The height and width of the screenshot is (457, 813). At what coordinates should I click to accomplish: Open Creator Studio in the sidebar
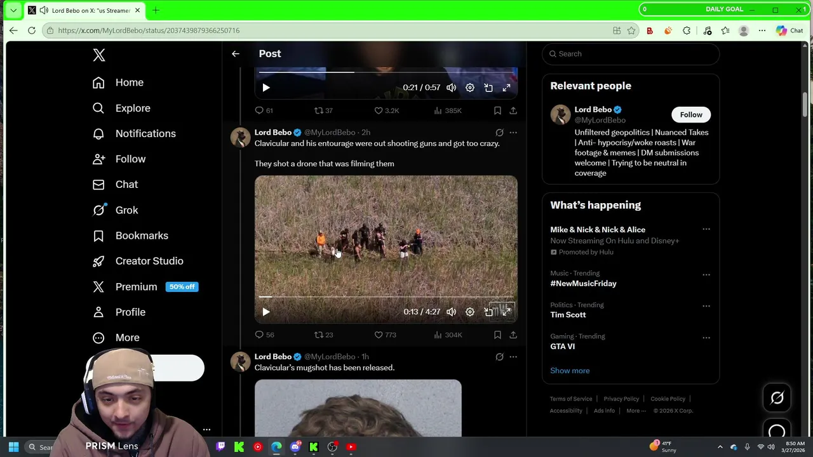(x=138, y=261)
